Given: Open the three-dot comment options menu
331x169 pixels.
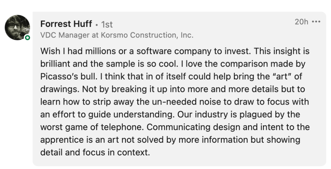Looking at the screenshot, I should (x=316, y=22).
